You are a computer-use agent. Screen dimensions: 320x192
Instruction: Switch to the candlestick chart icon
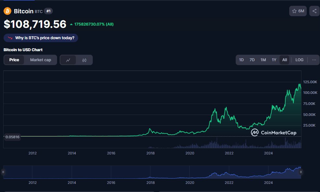84,60
